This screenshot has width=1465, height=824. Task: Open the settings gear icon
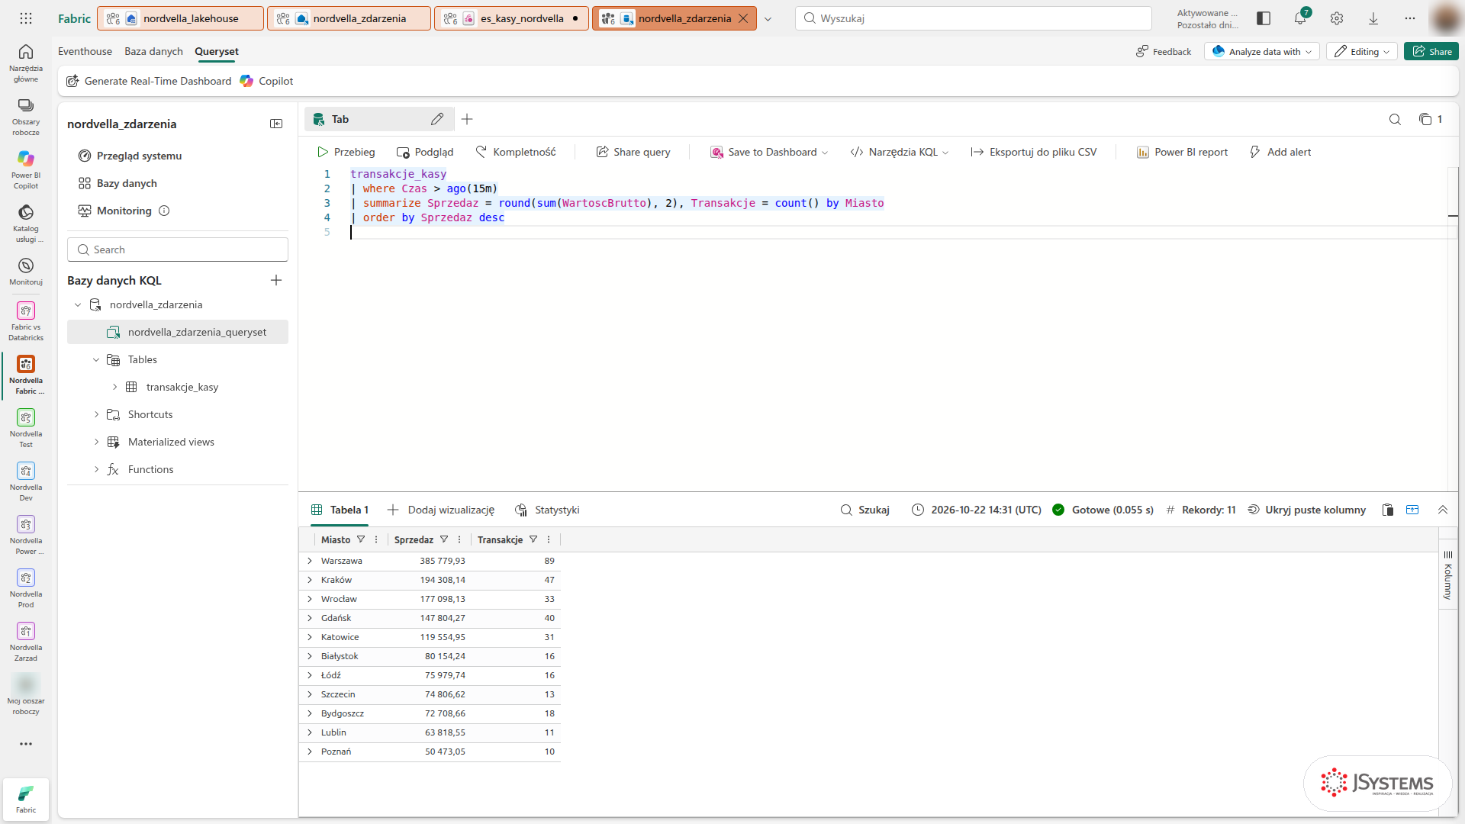(1337, 18)
